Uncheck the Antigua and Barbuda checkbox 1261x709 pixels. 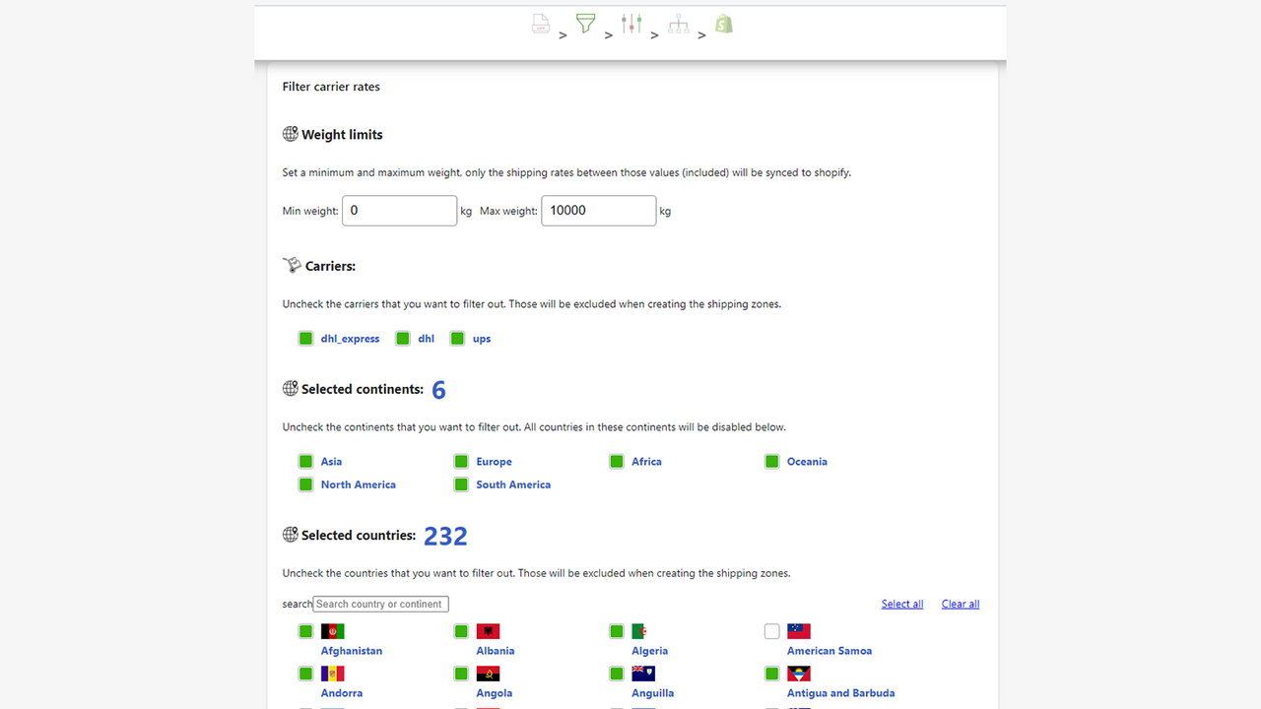click(772, 674)
